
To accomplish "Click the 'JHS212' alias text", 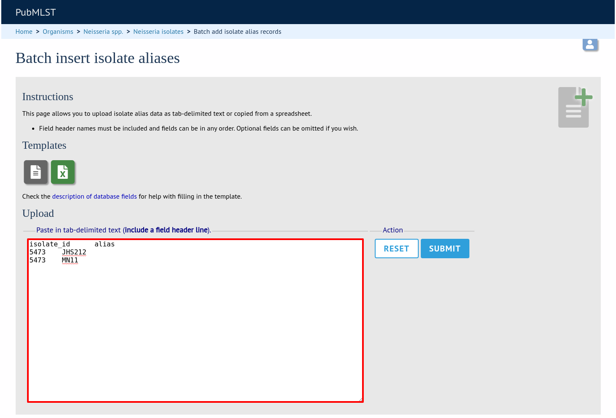I will (x=74, y=252).
